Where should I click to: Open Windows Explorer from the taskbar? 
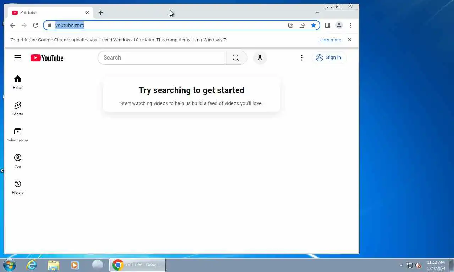point(54,265)
